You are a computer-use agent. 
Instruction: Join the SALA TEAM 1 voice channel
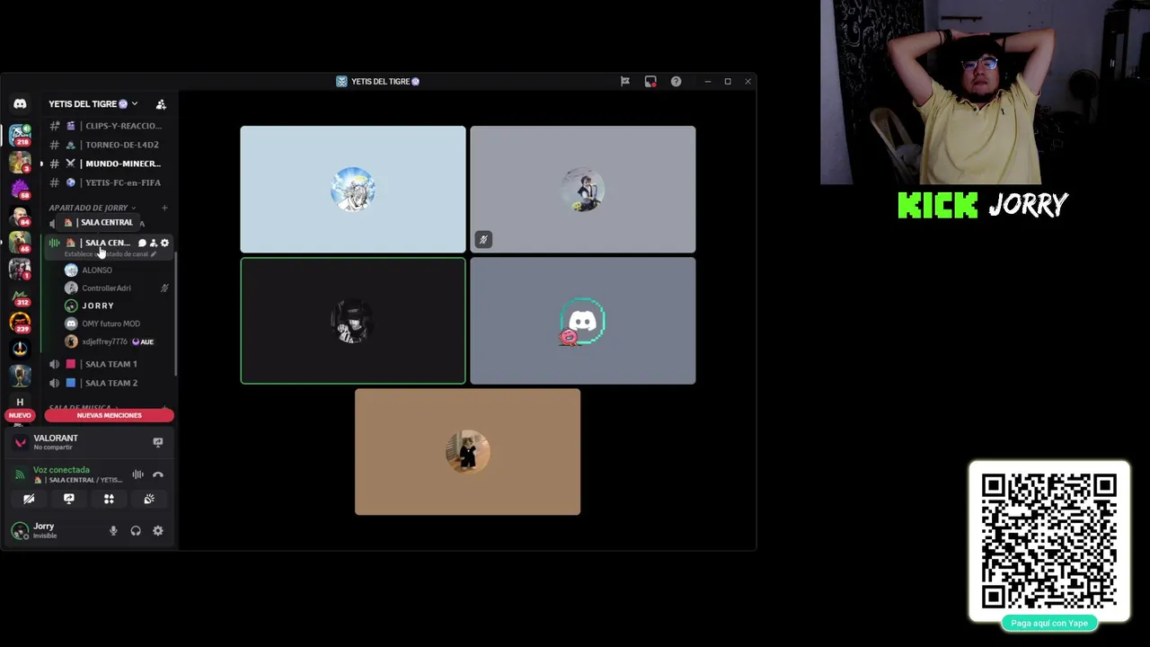tap(108, 364)
